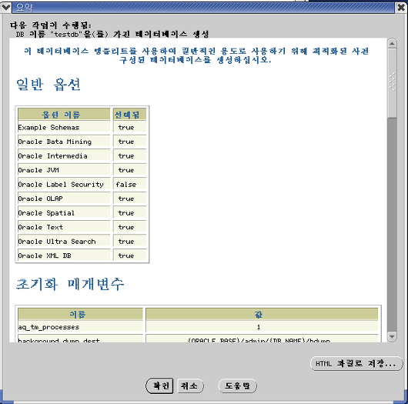Click the 일반 옵션 section heading
The width and height of the screenshot is (408, 404).
click(x=48, y=85)
